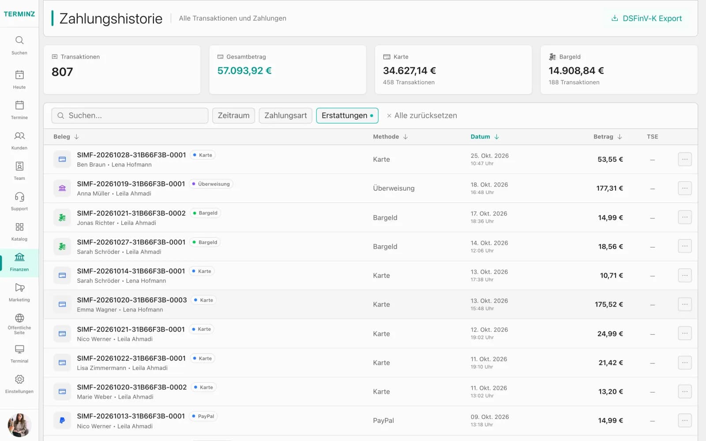The image size is (706, 441).
Task: Click DSFinV-K Export button
Action: tap(646, 19)
